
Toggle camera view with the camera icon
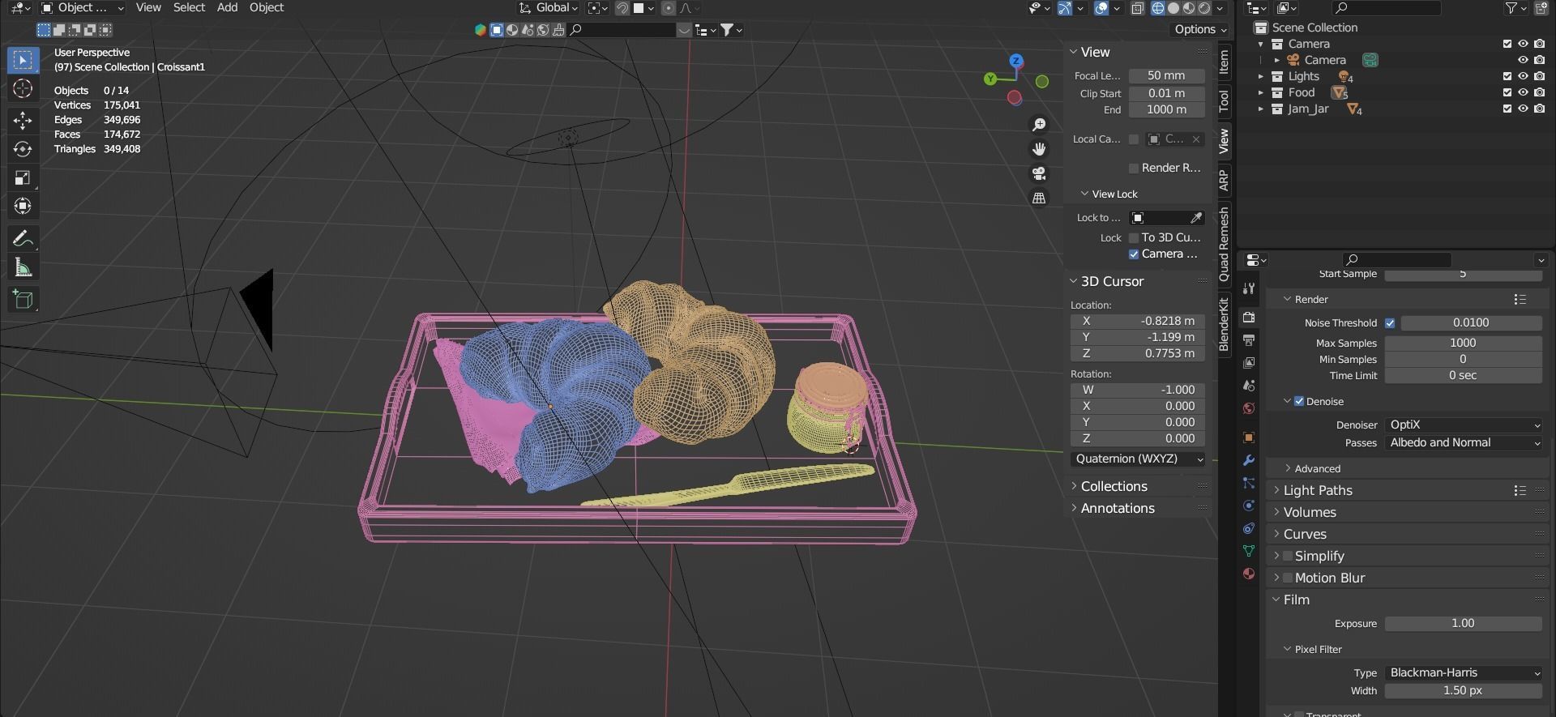[1039, 173]
